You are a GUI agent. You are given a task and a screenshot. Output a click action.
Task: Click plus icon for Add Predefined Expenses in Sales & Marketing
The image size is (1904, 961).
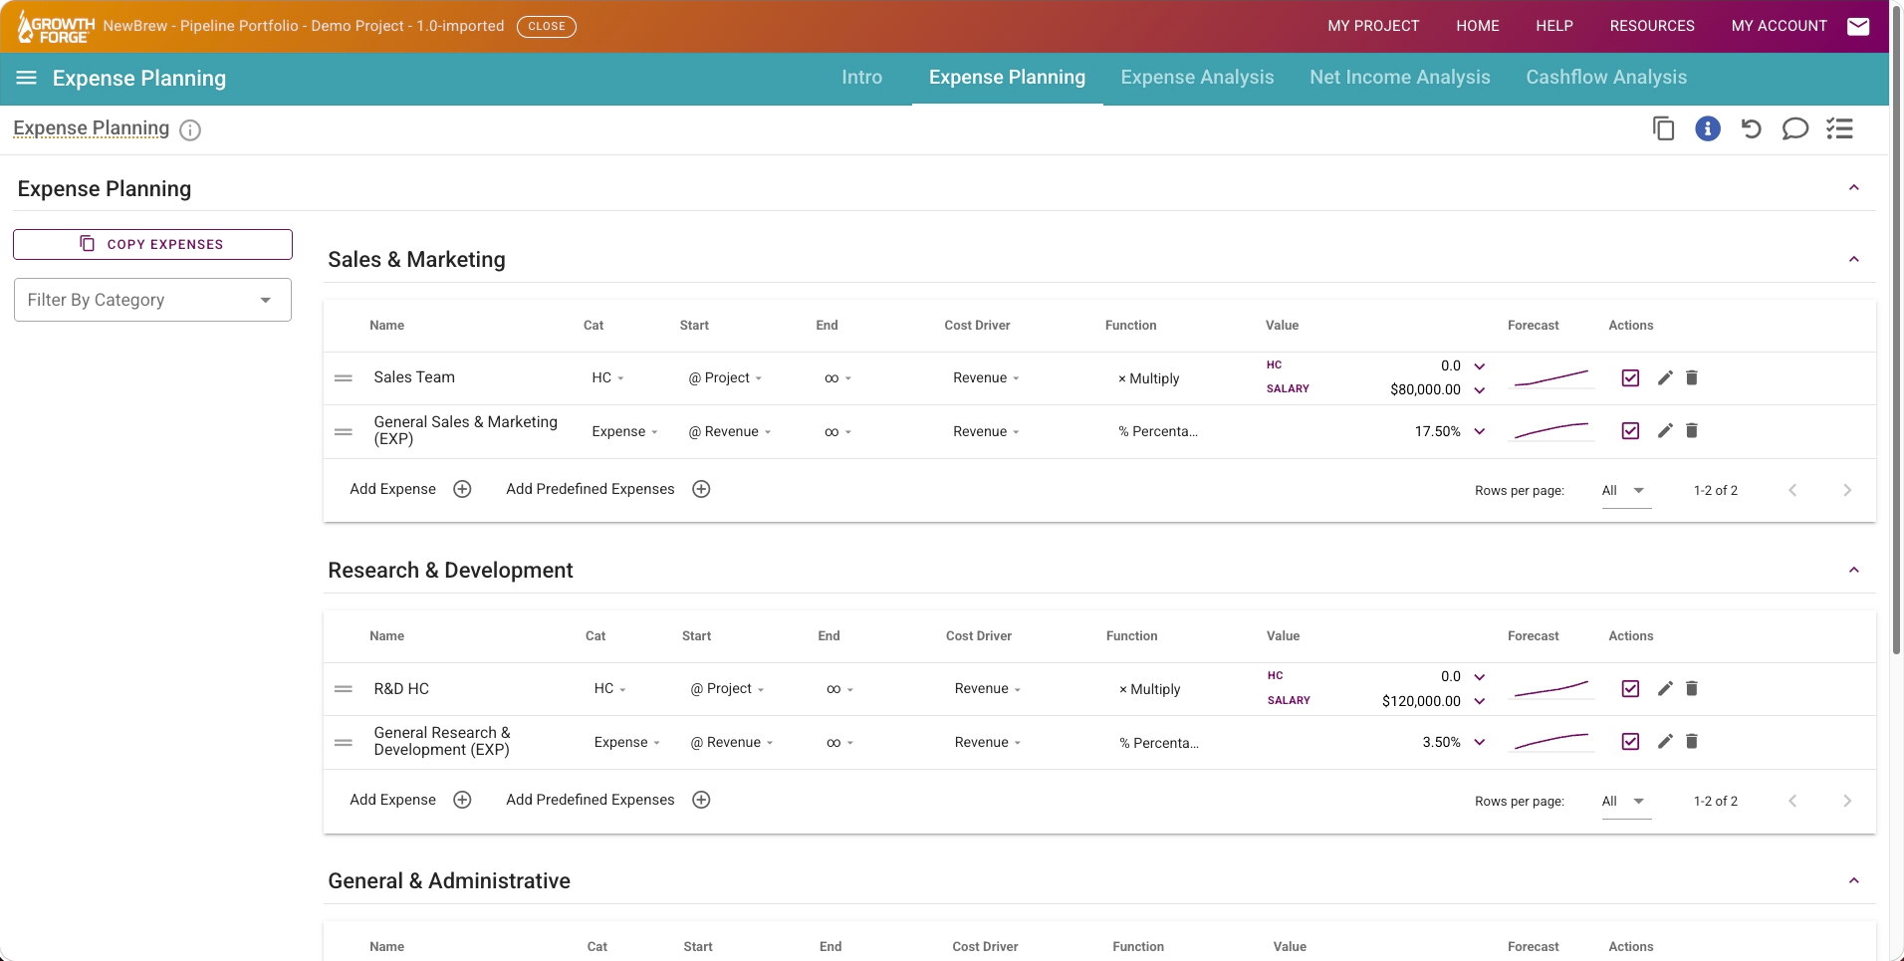pyautogui.click(x=701, y=489)
